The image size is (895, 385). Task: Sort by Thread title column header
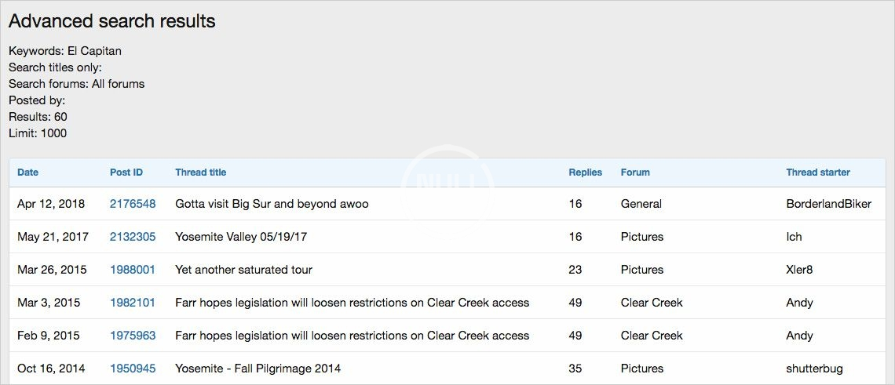200,173
